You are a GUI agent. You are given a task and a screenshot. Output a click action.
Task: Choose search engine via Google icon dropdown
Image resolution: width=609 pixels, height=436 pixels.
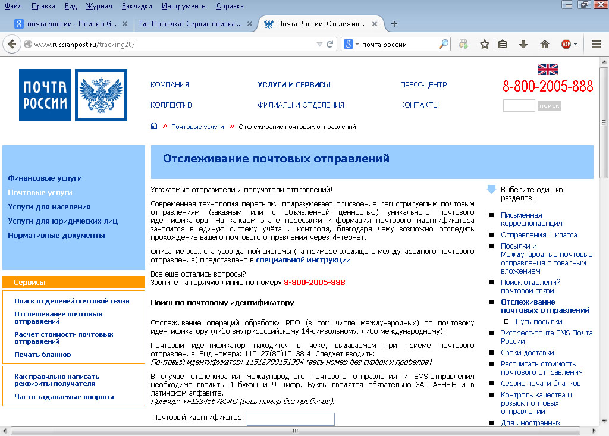351,44
